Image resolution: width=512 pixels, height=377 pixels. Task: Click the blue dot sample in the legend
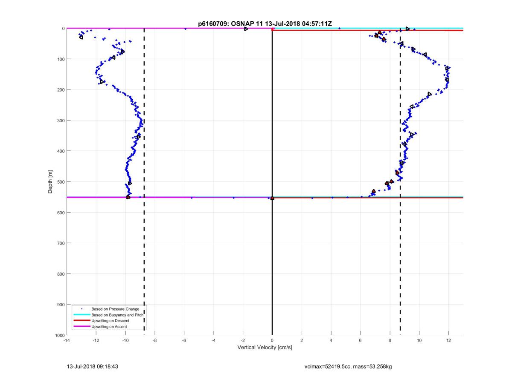tap(81, 309)
